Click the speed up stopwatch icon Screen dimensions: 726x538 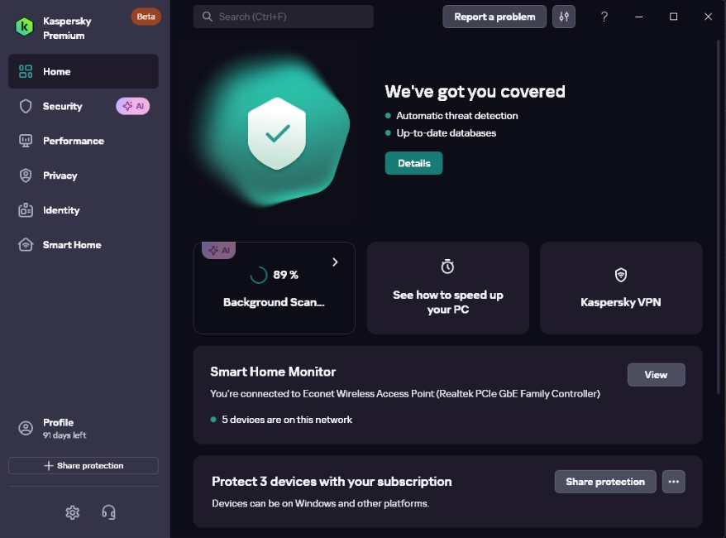coord(447,267)
